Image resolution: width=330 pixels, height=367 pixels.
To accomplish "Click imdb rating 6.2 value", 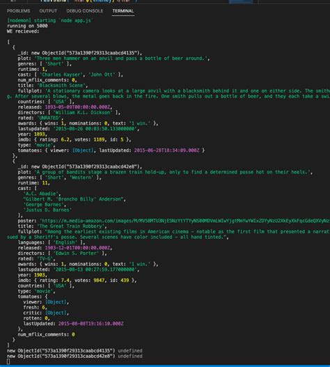I will click(x=65, y=139).
